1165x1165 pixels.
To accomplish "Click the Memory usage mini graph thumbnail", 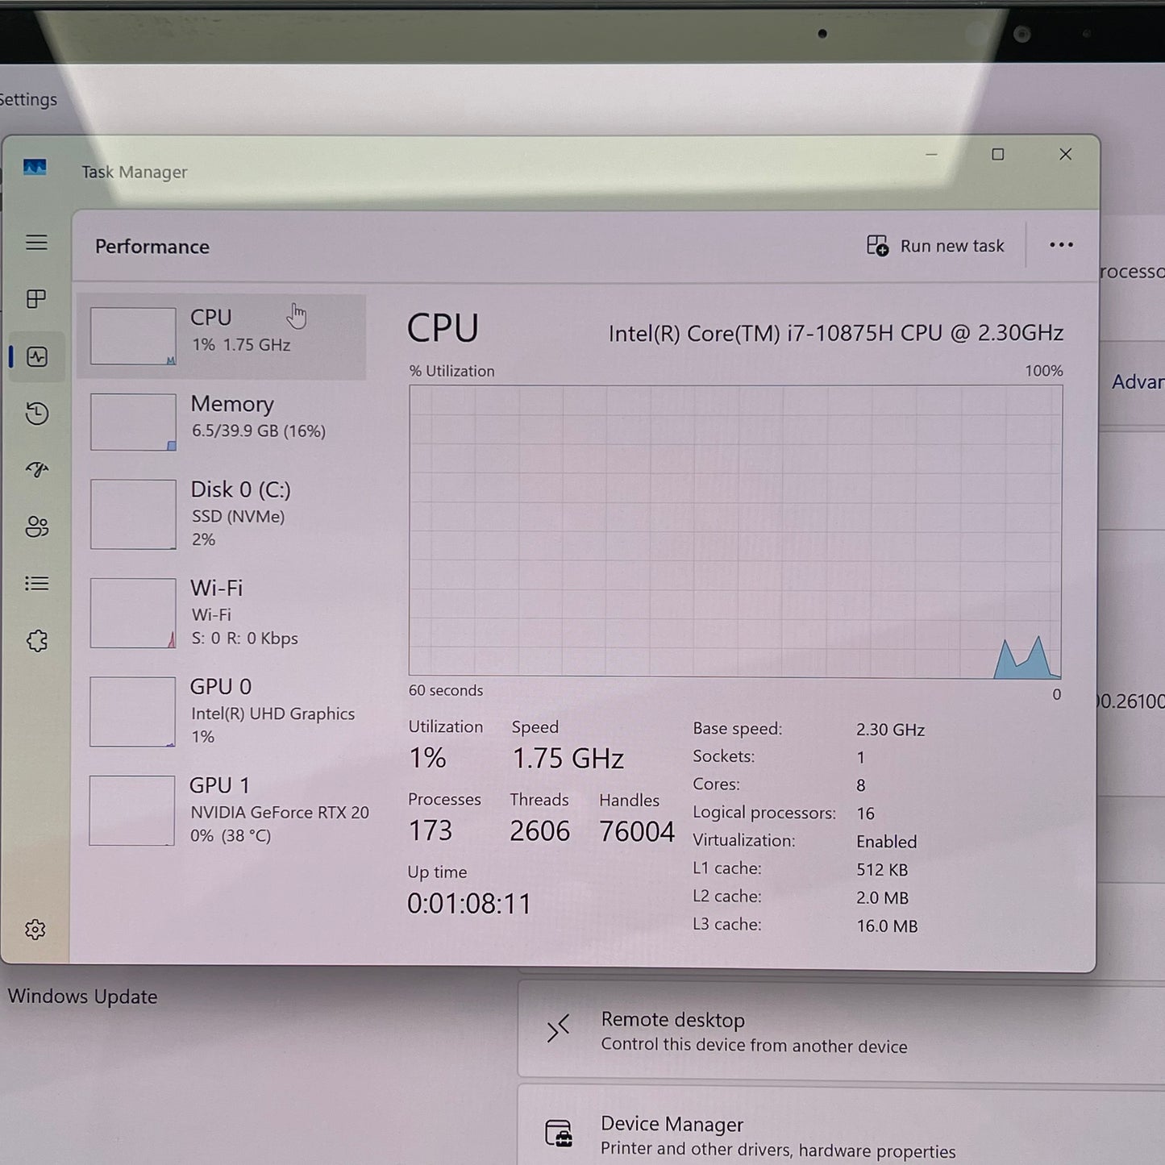I will pos(133,422).
